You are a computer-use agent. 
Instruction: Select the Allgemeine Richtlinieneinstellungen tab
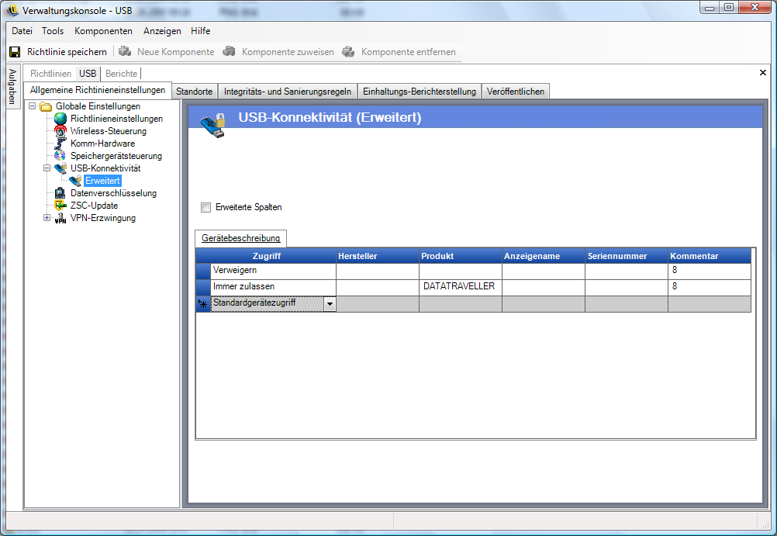98,90
